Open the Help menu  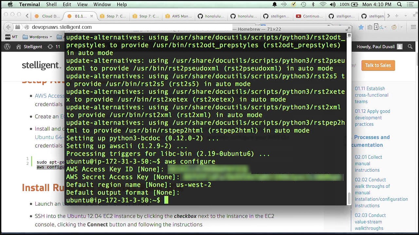(x=122, y=5)
